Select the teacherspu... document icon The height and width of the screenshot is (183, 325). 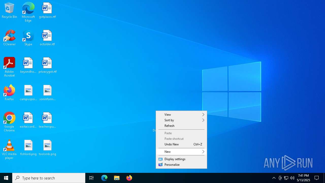click(x=47, y=120)
